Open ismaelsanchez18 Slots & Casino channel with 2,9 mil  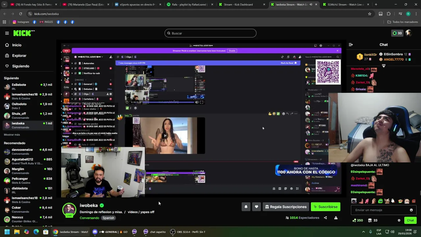click(x=28, y=96)
